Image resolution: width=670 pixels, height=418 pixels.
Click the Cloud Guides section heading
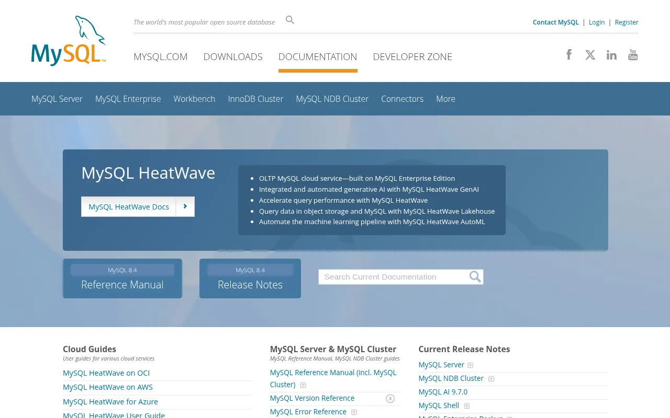pos(90,349)
